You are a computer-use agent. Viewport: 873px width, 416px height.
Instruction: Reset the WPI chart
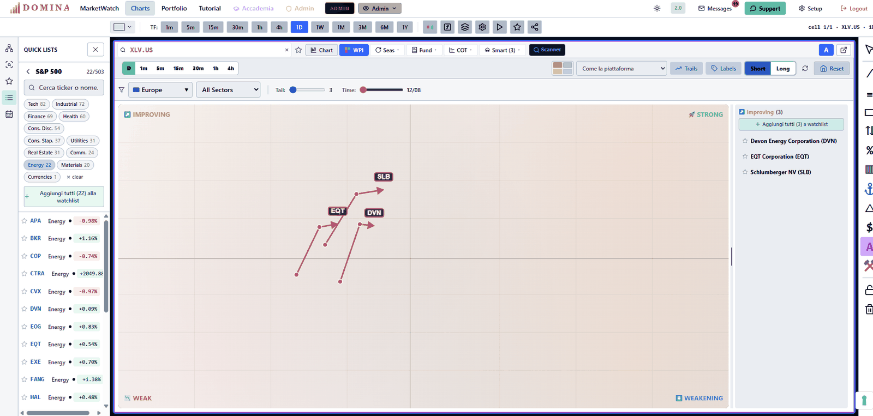(x=832, y=68)
